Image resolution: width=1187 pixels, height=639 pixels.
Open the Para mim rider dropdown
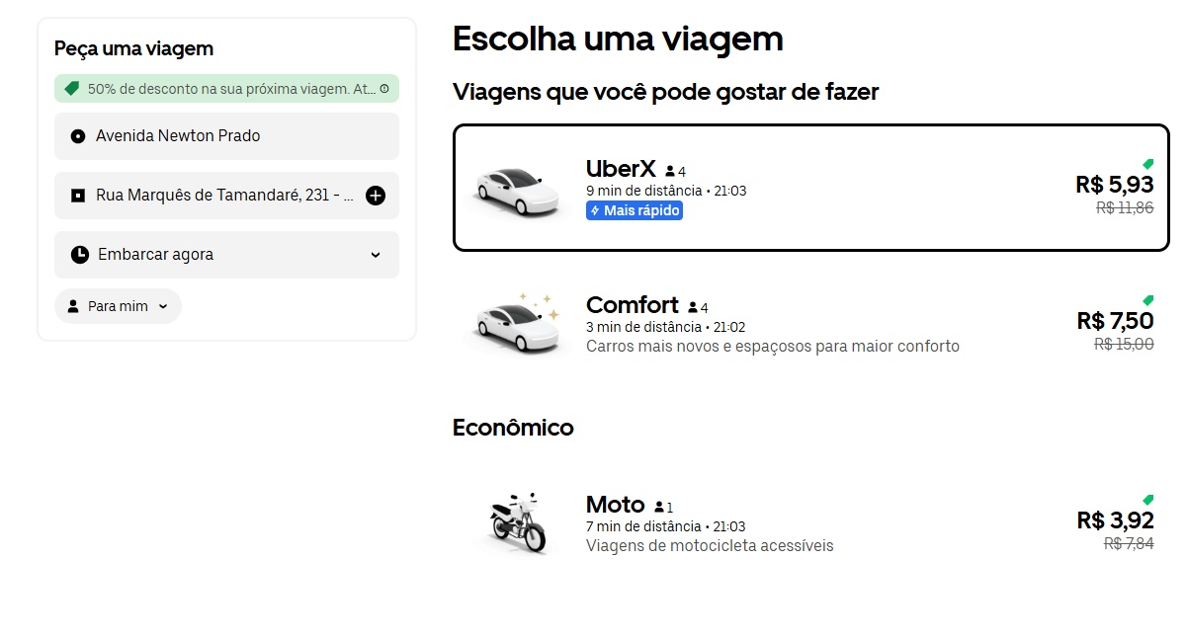click(118, 306)
